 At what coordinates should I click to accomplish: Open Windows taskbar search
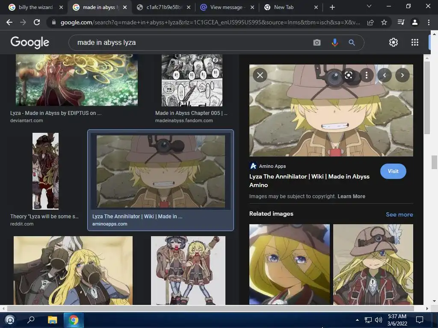[31, 319]
